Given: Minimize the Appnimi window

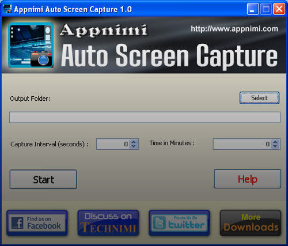Looking at the screenshot, I should point(253,9).
